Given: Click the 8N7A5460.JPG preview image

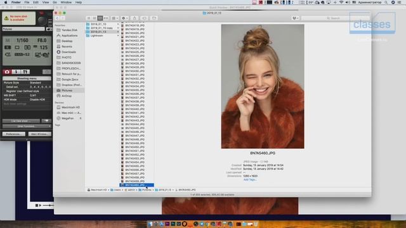Looking at the screenshot, I should coord(263,86).
